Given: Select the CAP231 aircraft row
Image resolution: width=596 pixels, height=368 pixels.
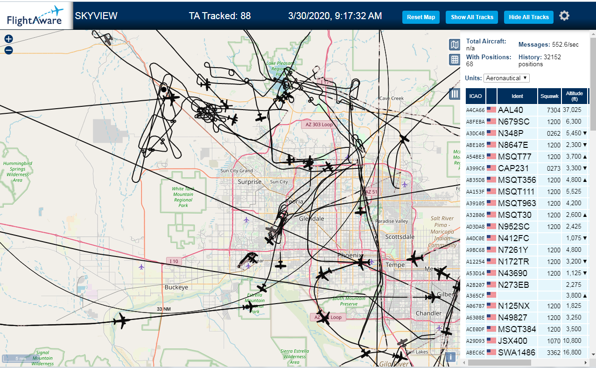Looking at the screenshot, I should tap(526, 168).
